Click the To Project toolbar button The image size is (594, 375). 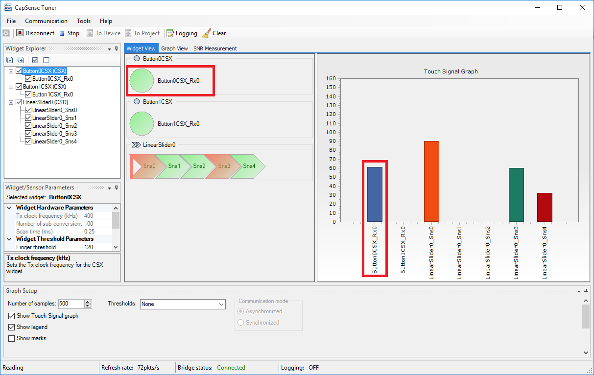click(143, 33)
